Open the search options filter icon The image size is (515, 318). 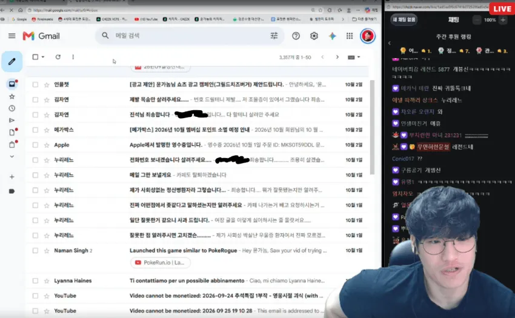[274, 36]
